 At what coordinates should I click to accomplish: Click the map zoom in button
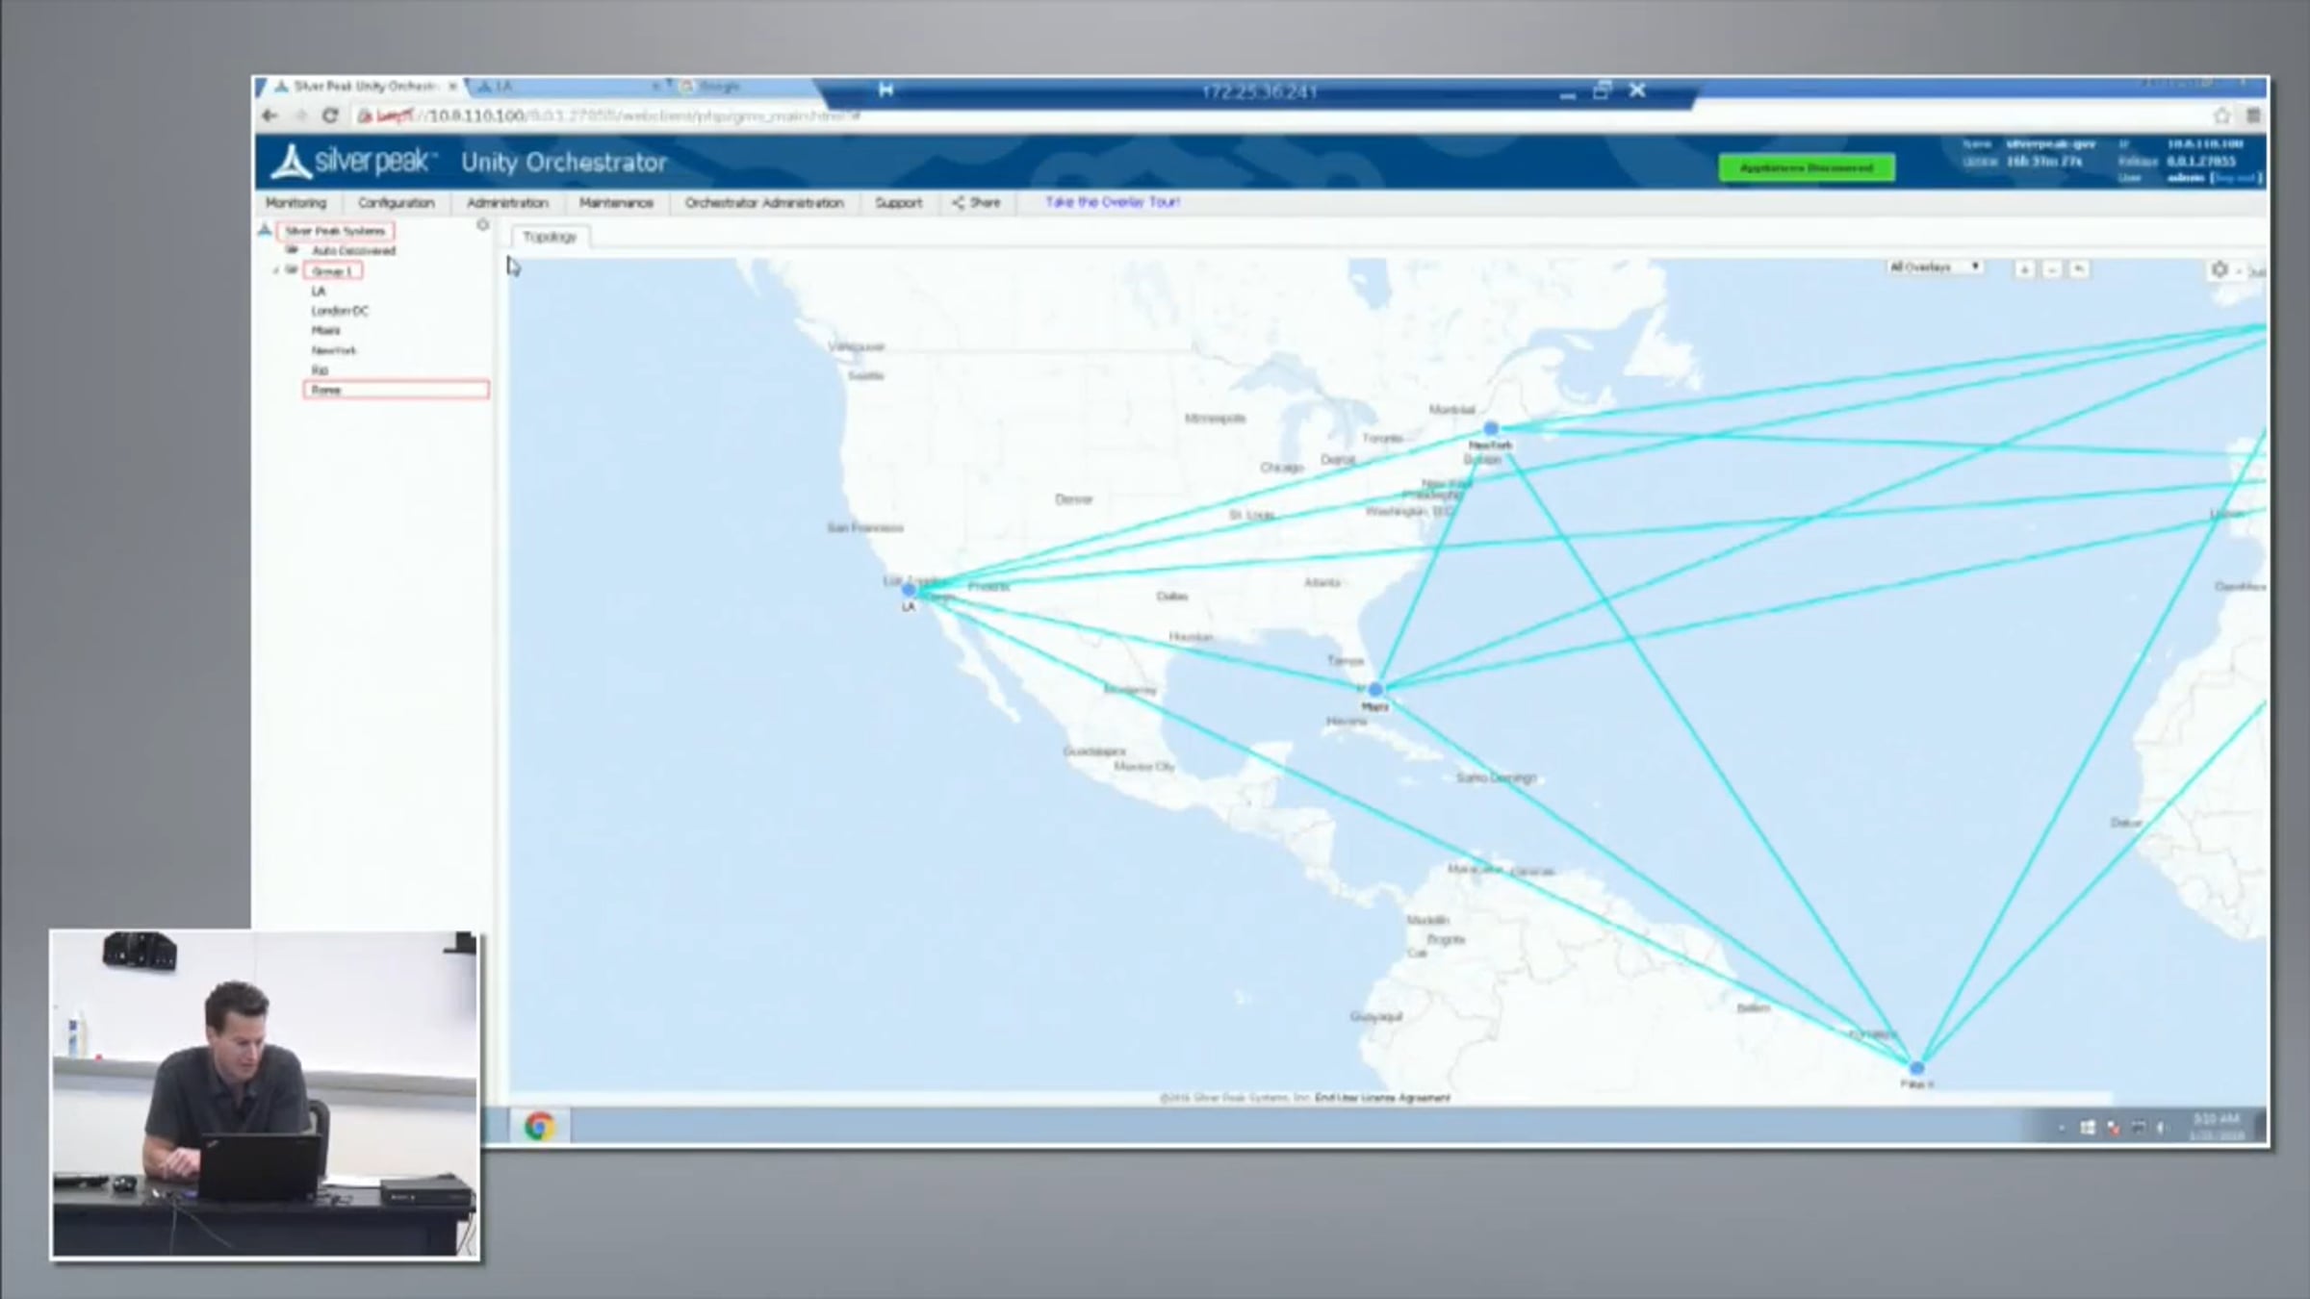pyautogui.click(x=2024, y=270)
